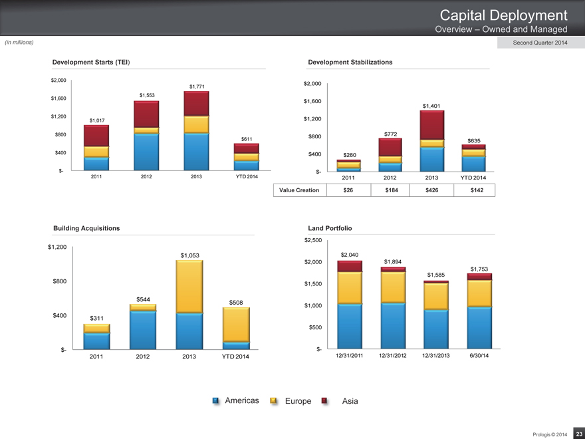
Task: Click the yellow Europe legend icon
Action: [x=273, y=401]
